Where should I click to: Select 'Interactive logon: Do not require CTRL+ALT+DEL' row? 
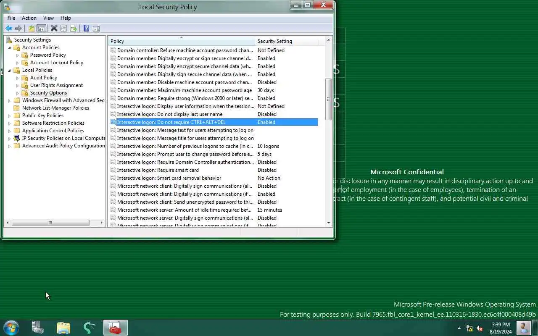[214, 122]
